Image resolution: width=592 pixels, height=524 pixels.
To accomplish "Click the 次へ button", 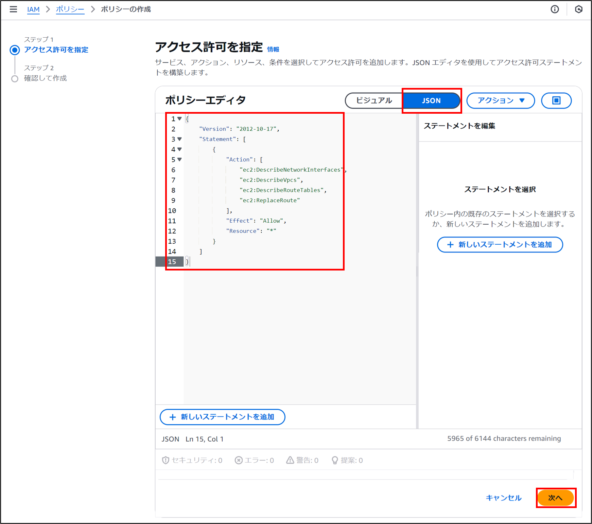I will click(x=555, y=498).
